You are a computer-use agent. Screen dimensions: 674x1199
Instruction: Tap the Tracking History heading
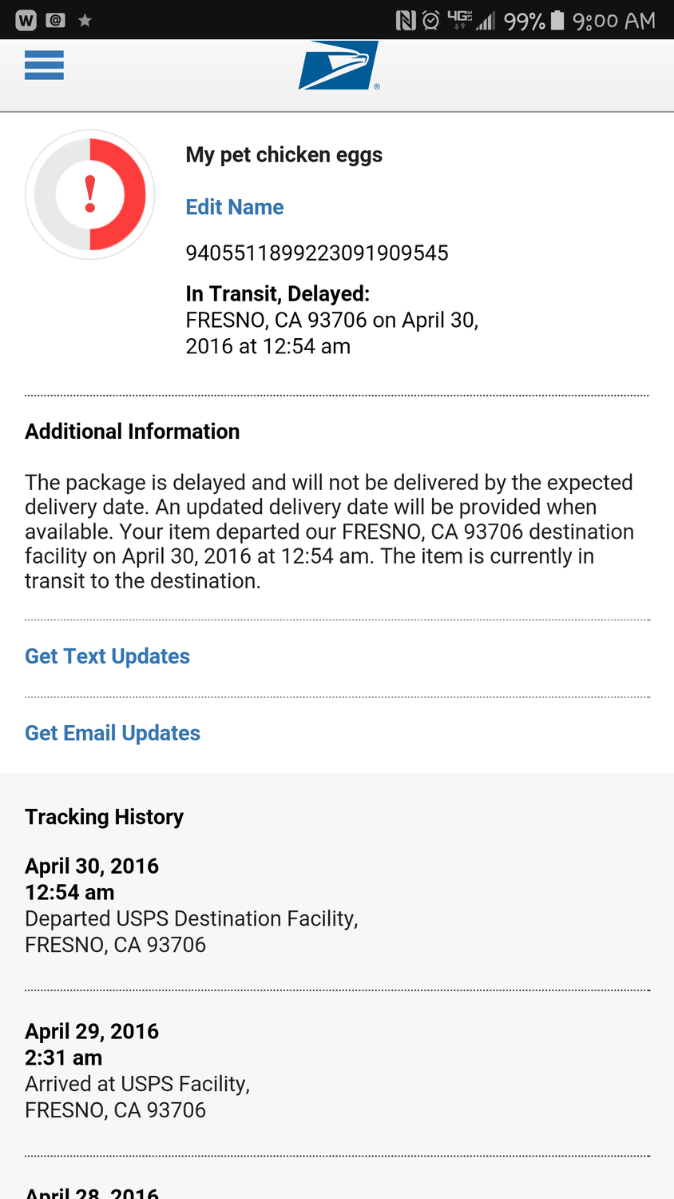pos(104,817)
